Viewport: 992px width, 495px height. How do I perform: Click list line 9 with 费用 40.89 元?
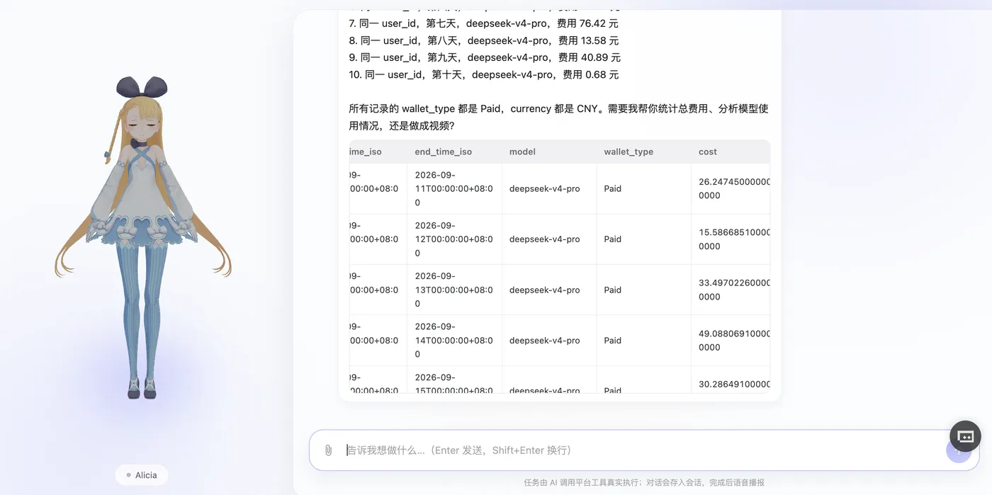click(x=485, y=57)
